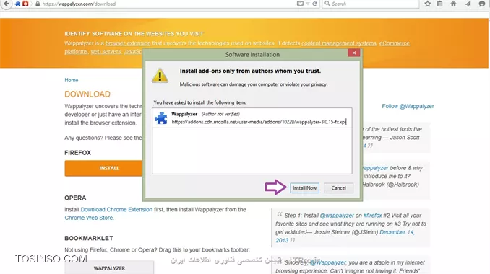Show bookmarks list icon
This screenshot has width=490, height=274.
439,4
